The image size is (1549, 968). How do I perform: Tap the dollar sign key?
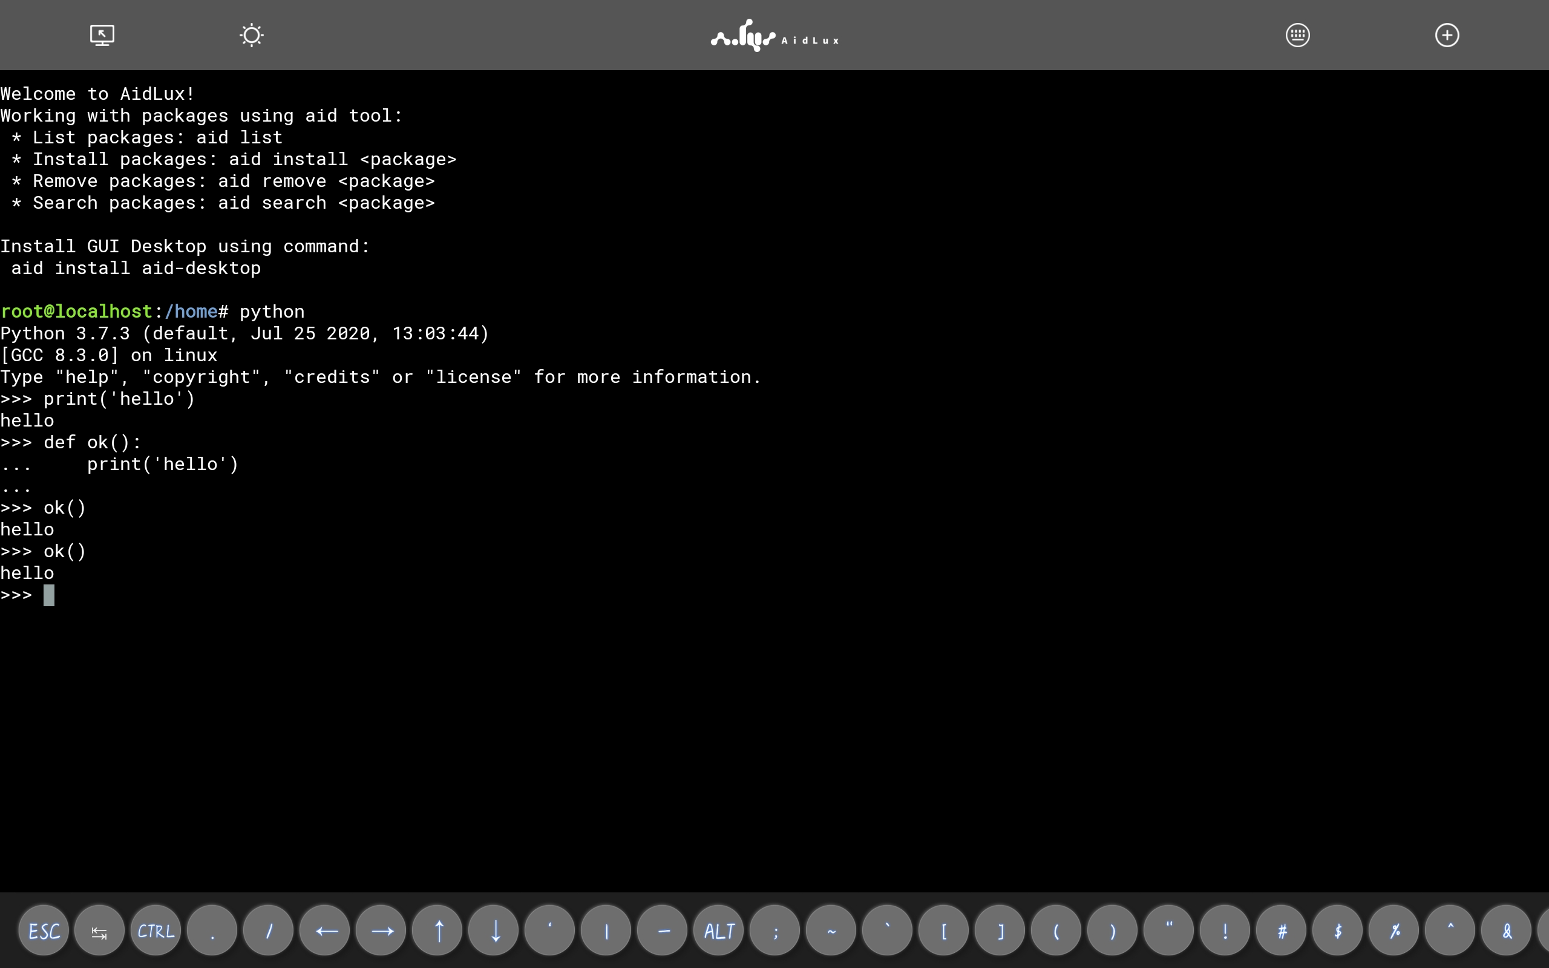click(1338, 930)
